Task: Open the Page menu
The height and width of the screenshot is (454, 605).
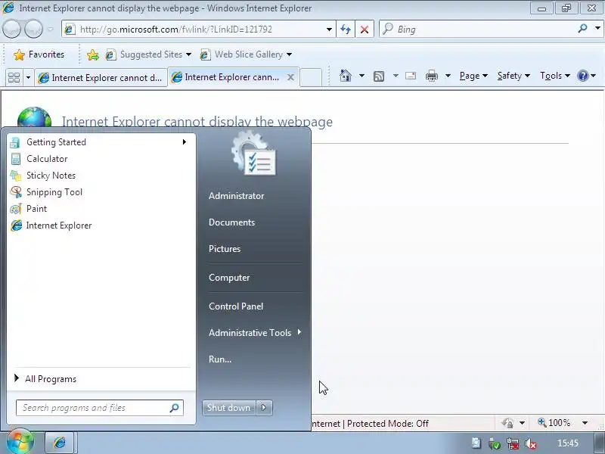Action: click(473, 76)
